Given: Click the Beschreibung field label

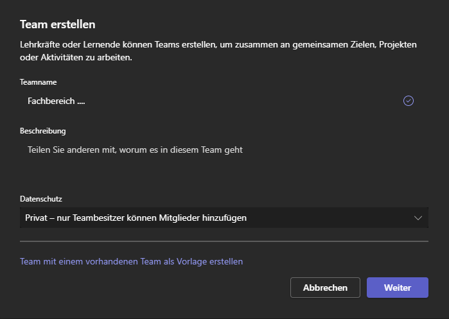Looking at the screenshot, I should pos(43,131).
